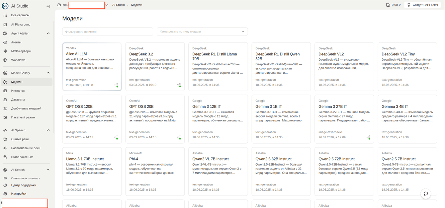
Task: Click AI Studio breadcrumb link
Action: tap(119, 5)
